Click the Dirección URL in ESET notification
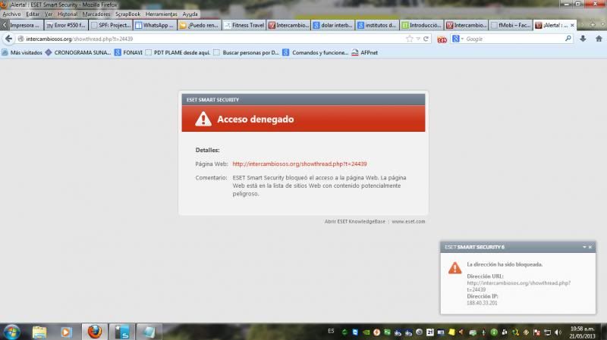 click(x=519, y=286)
